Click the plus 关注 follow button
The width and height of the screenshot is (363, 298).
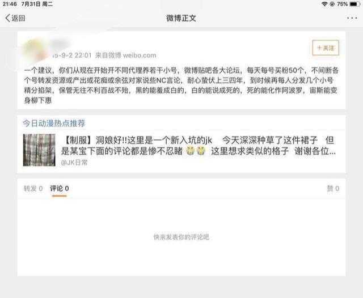pyautogui.click(x=326, y=48)
